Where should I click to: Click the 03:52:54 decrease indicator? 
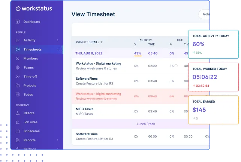(201, 86)
